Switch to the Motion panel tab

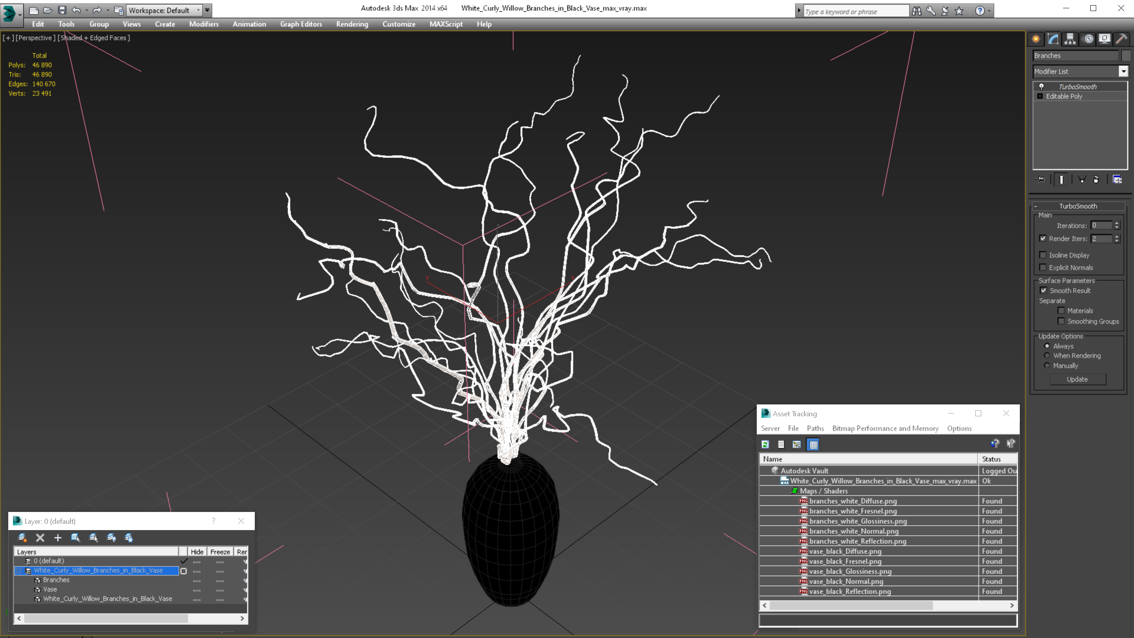coord(1088,39)
